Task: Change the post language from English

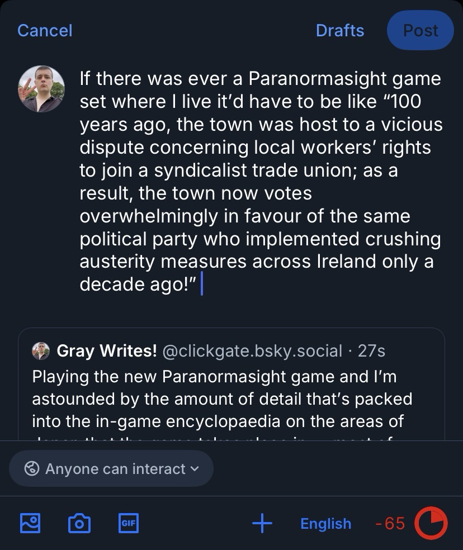Action: [x=325, y=523]
